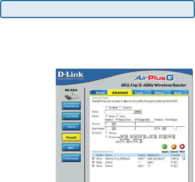Viewport: 195px width, 182px height.
Task: Toggle checkbox for the Allow Default LAN rule
Action: pos(94,166)
